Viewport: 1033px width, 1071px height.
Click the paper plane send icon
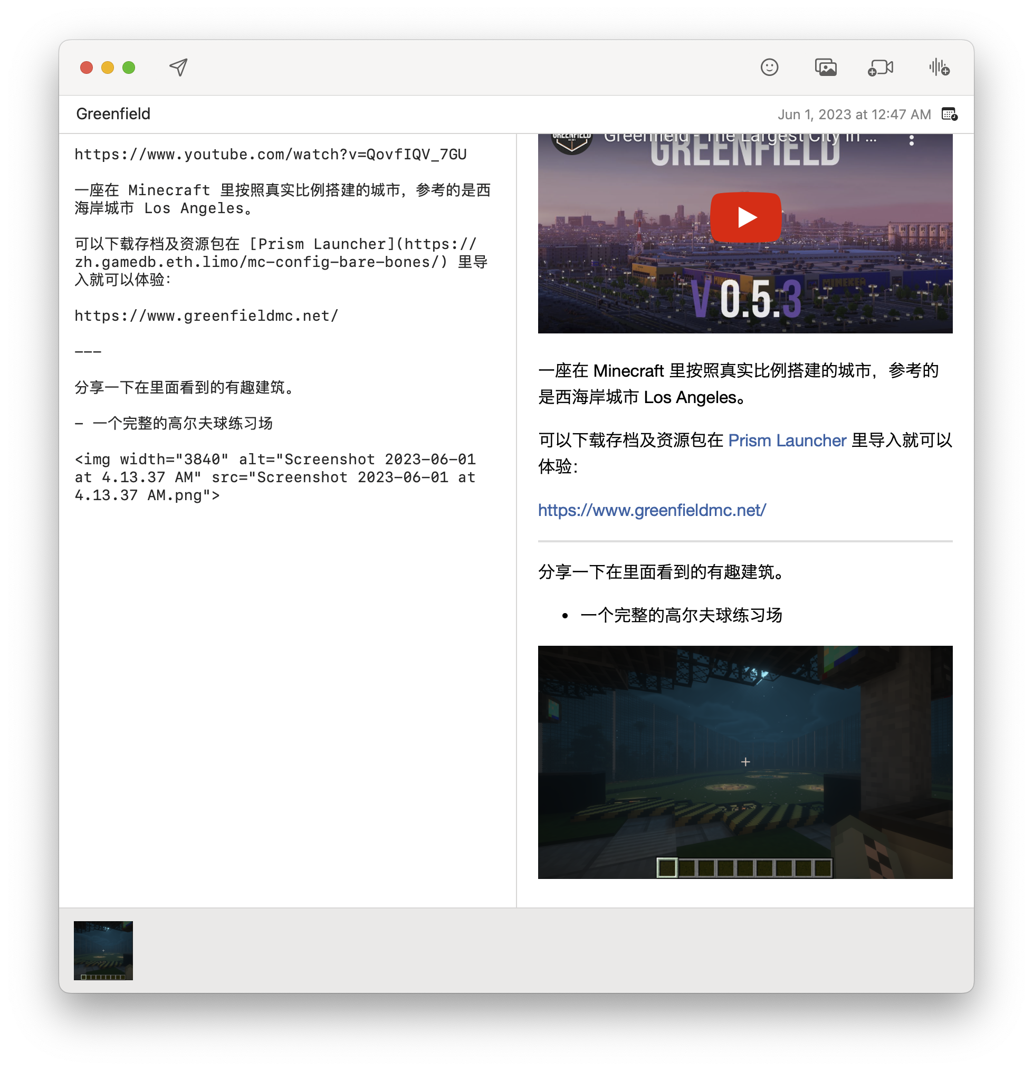click(178, 67)
